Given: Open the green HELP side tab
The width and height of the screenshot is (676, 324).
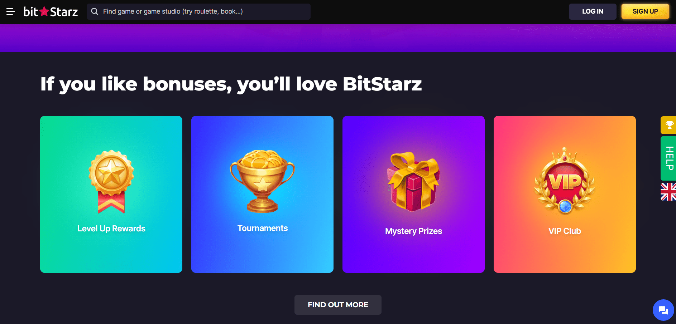Looking at the screenshot, I should (668, 158).
